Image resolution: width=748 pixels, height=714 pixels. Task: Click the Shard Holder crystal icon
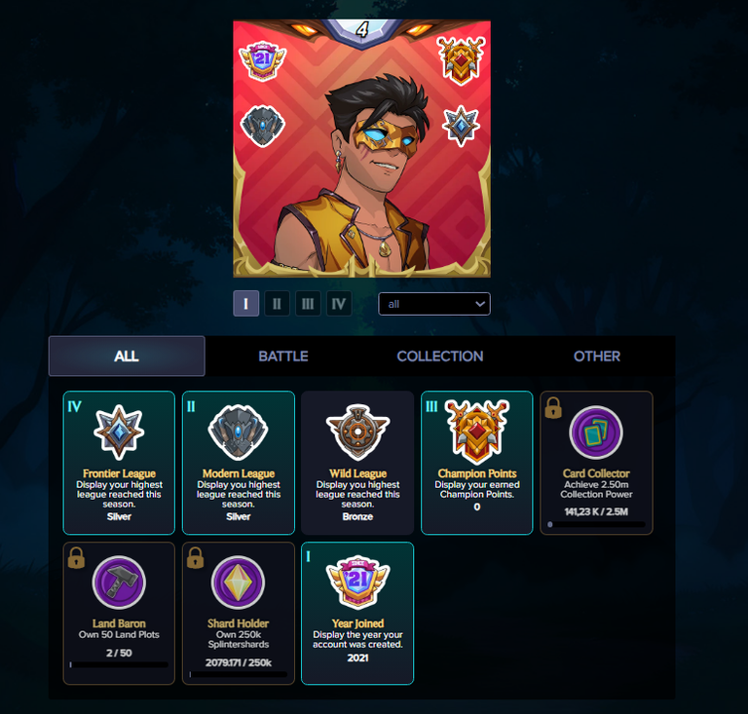tap(238, 582)
